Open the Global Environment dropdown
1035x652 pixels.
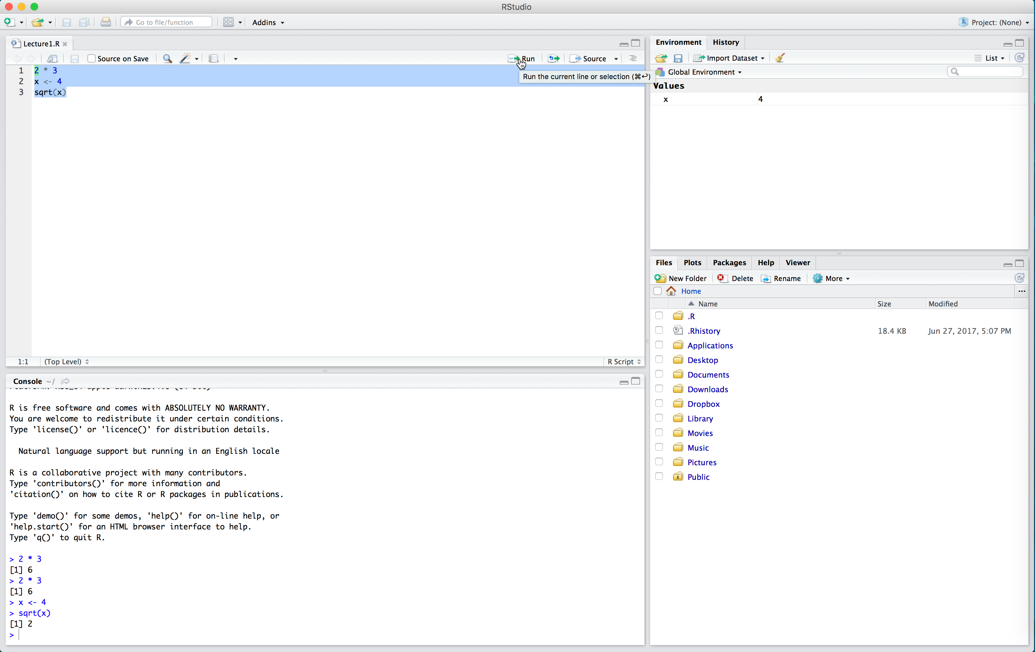[x=699, y=72]
